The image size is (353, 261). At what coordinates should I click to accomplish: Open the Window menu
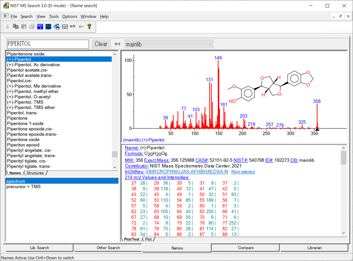point(89,17)
